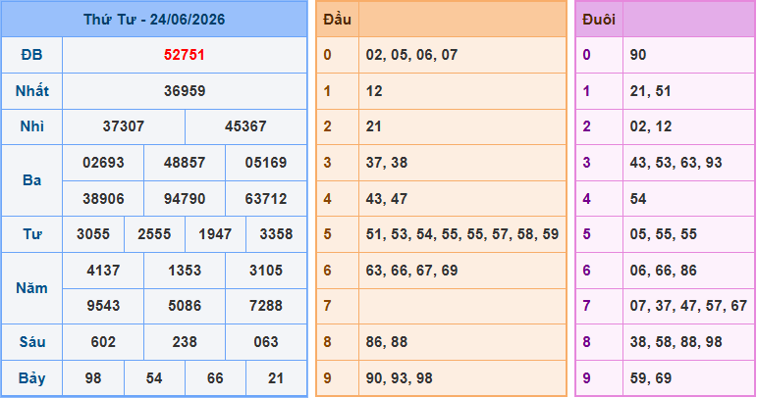The height and width of the screenshot is (398, 757).
Task: Click the Nhì prize number 37307
Action: (124, 126)
